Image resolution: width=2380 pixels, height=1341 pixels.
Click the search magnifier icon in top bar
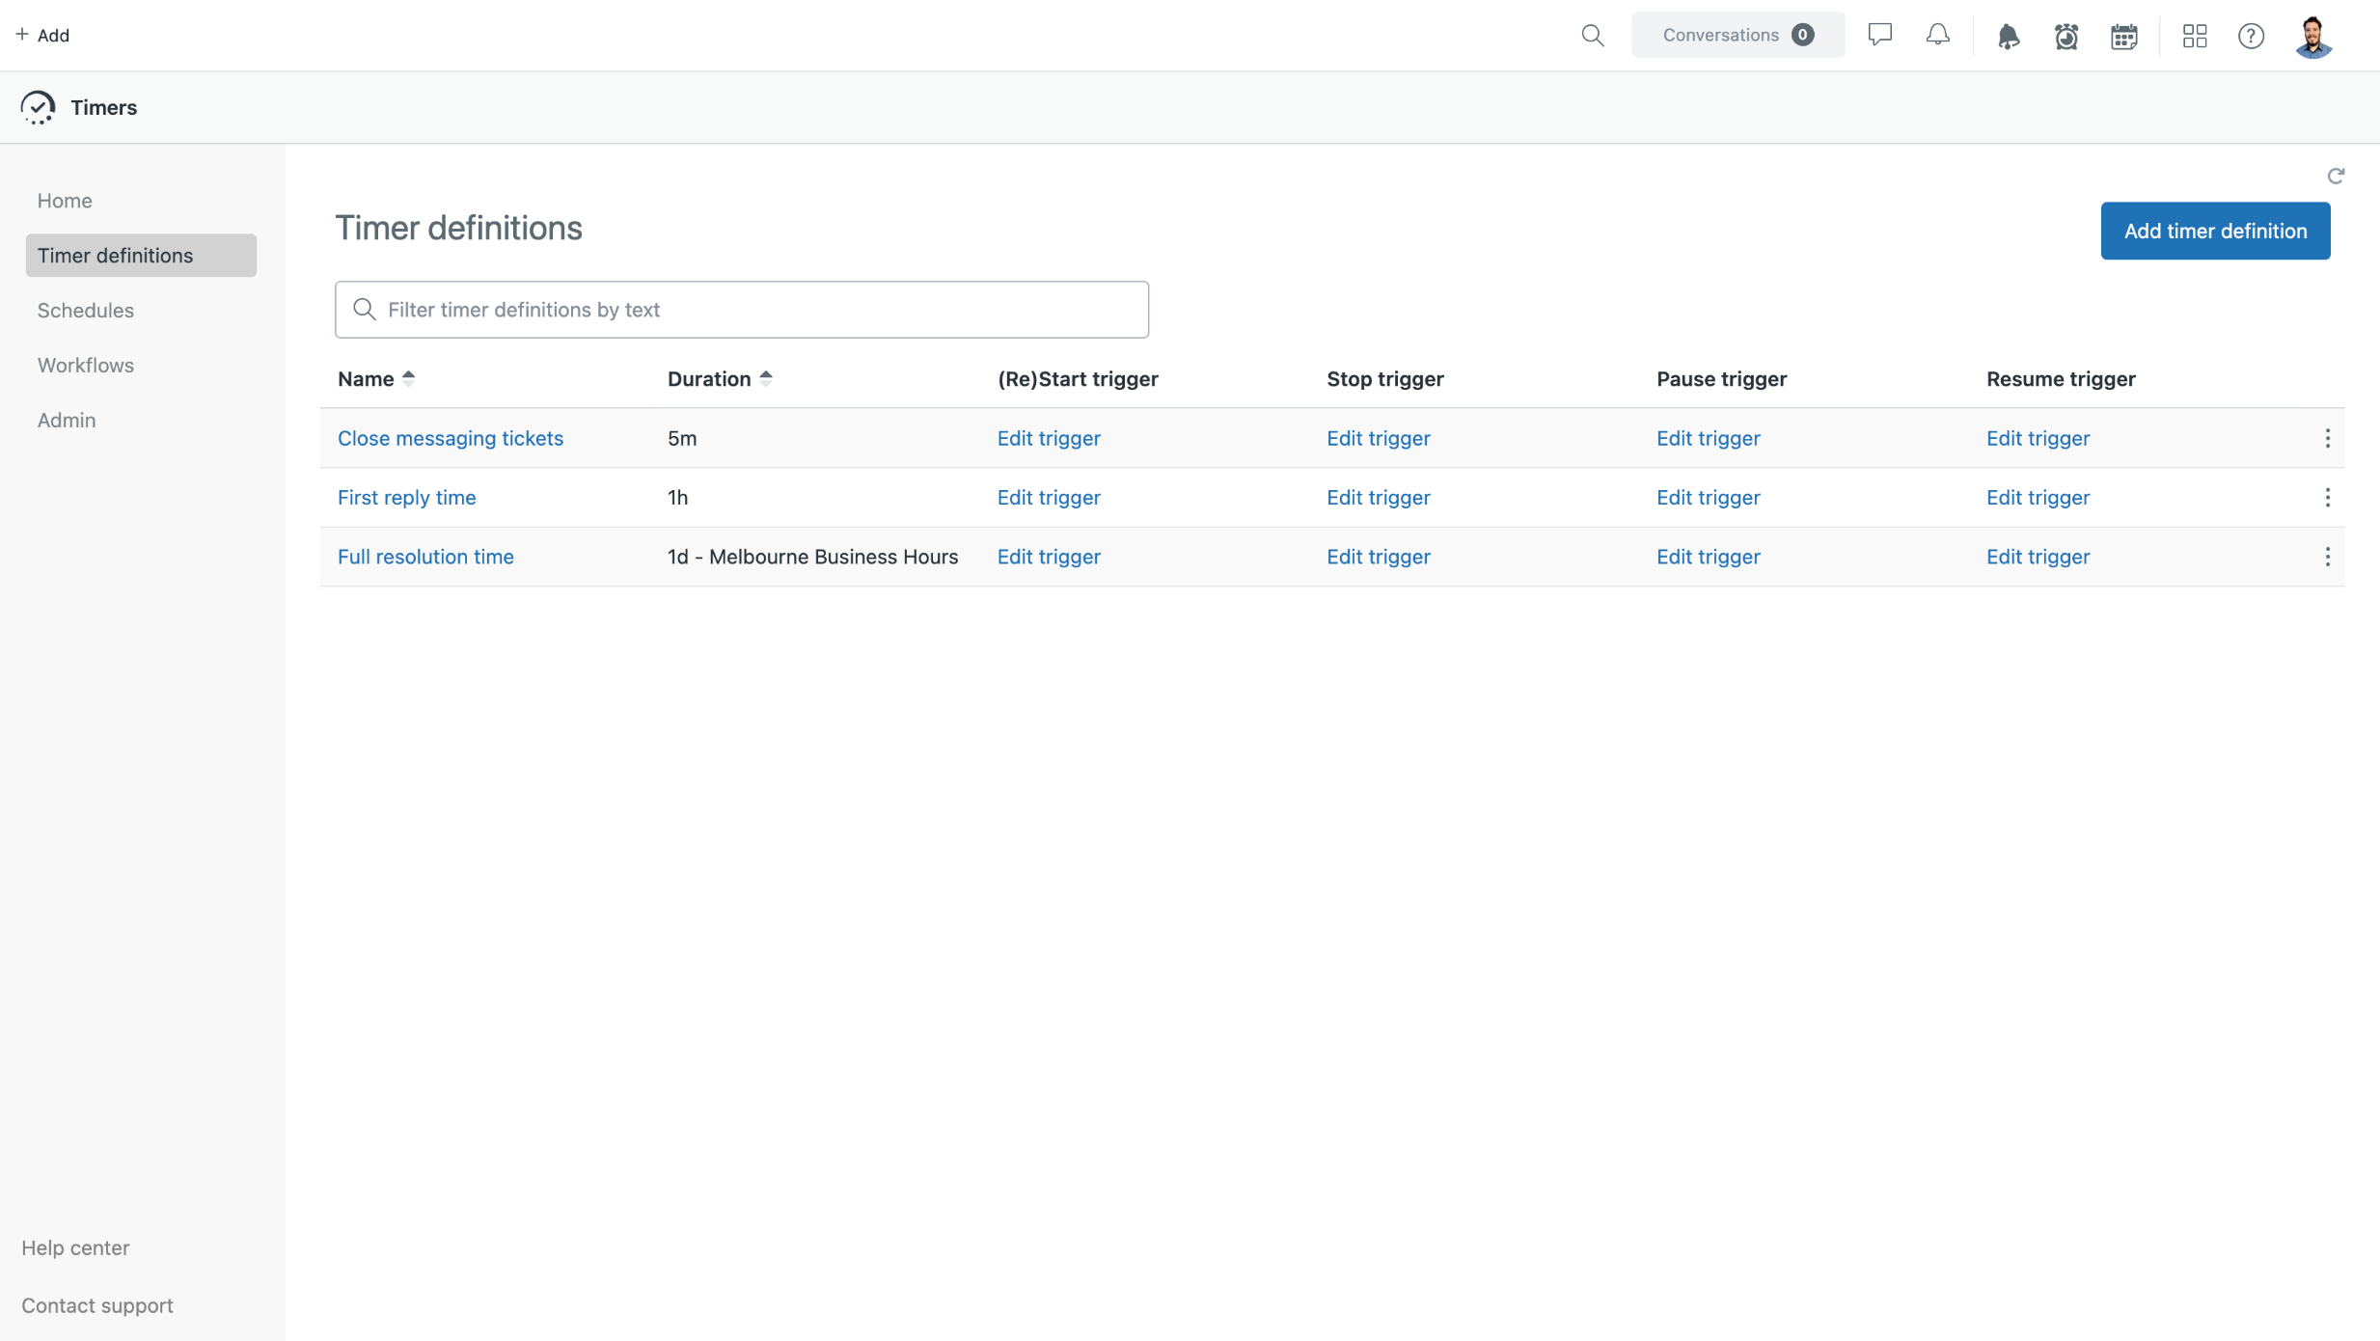[1593, 36]
